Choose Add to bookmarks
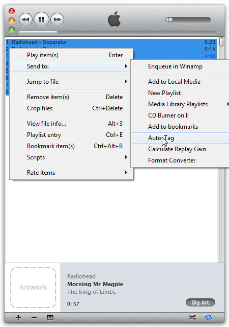Viewport: 229px width, 327px height. (180, 127)
